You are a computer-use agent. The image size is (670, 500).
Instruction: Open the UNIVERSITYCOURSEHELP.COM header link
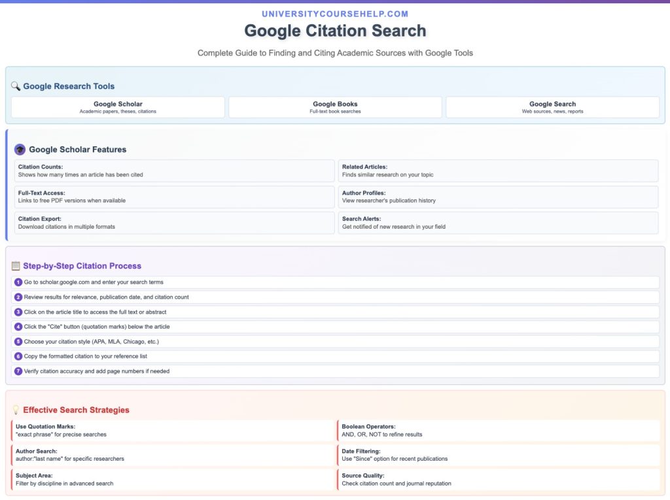pos(335,14)
